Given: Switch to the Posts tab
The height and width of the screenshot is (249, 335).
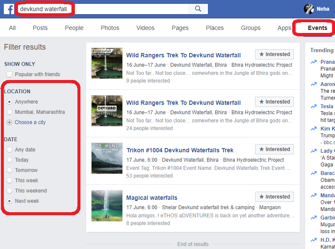Looking at the screenshot, I should point(40,28).
